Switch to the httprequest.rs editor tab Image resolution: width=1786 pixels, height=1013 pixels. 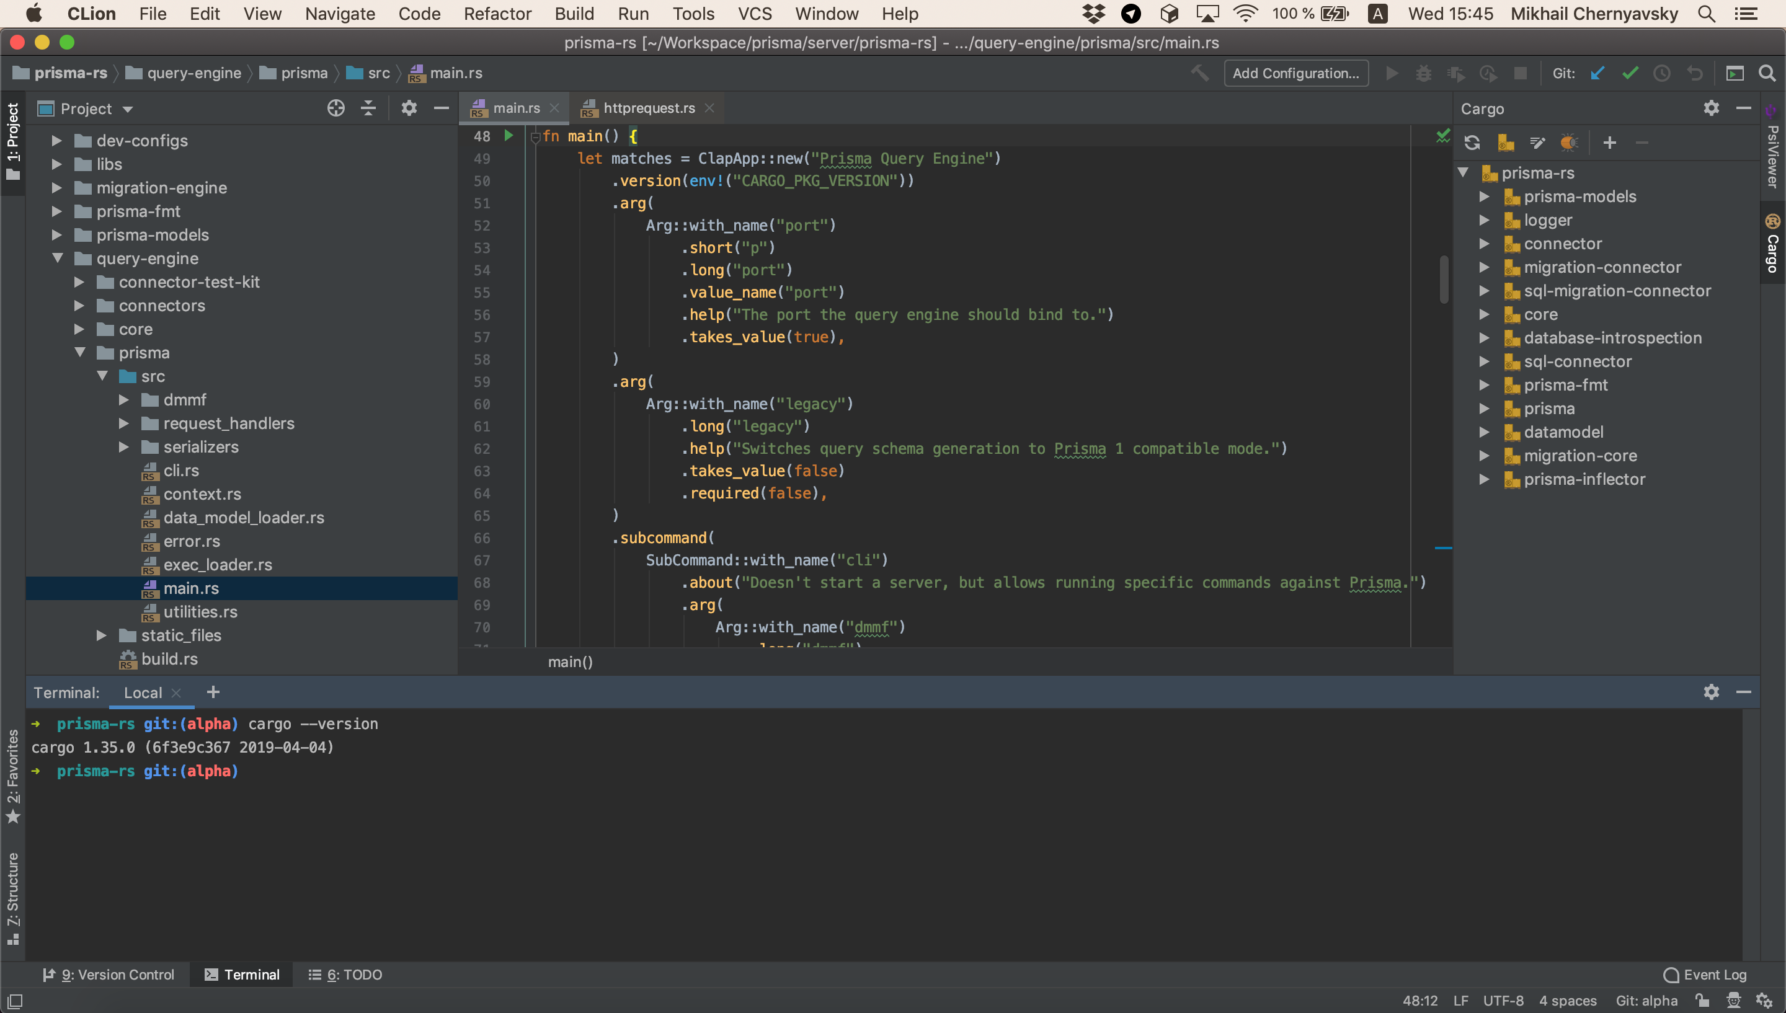(x=649, y=108)
